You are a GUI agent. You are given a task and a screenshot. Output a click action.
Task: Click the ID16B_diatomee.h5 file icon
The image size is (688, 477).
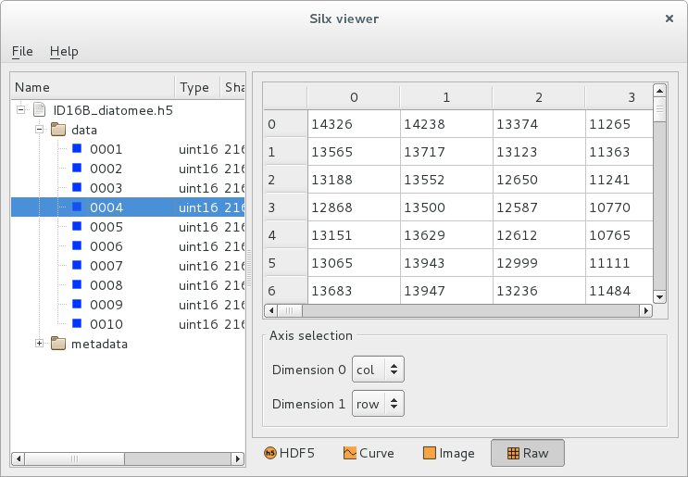click(x=40, y=110)
